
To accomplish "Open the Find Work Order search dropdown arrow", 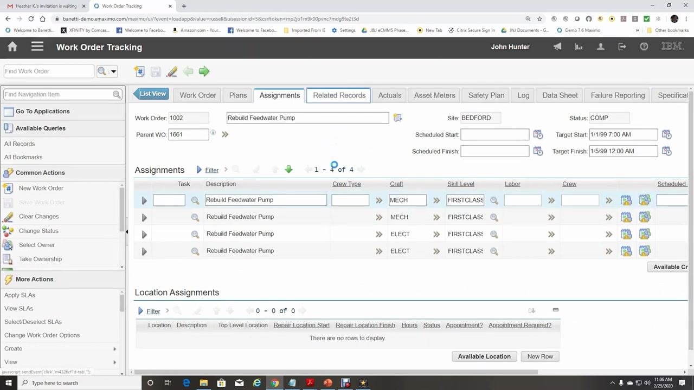I will tap(113, 71).
